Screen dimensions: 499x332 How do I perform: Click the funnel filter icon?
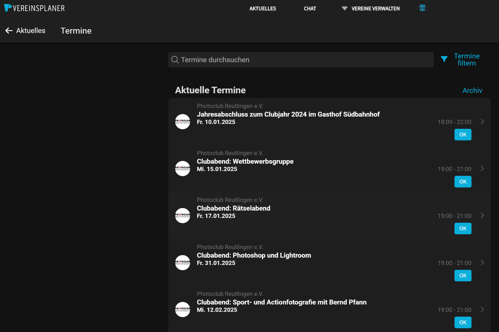[x=444, y=59]
